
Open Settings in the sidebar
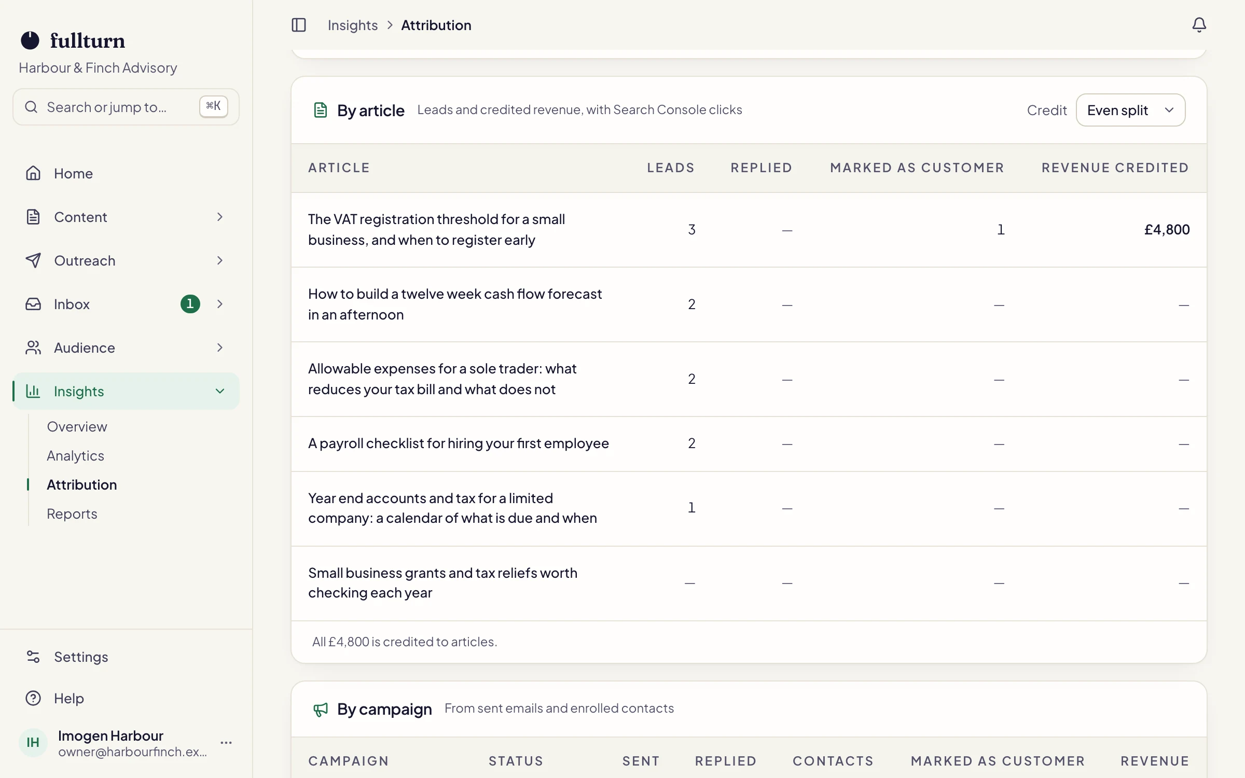click(x=126, y=657)
